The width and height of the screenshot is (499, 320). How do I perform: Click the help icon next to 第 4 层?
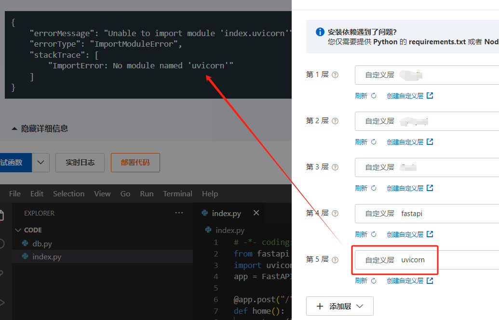click(335, 214)
